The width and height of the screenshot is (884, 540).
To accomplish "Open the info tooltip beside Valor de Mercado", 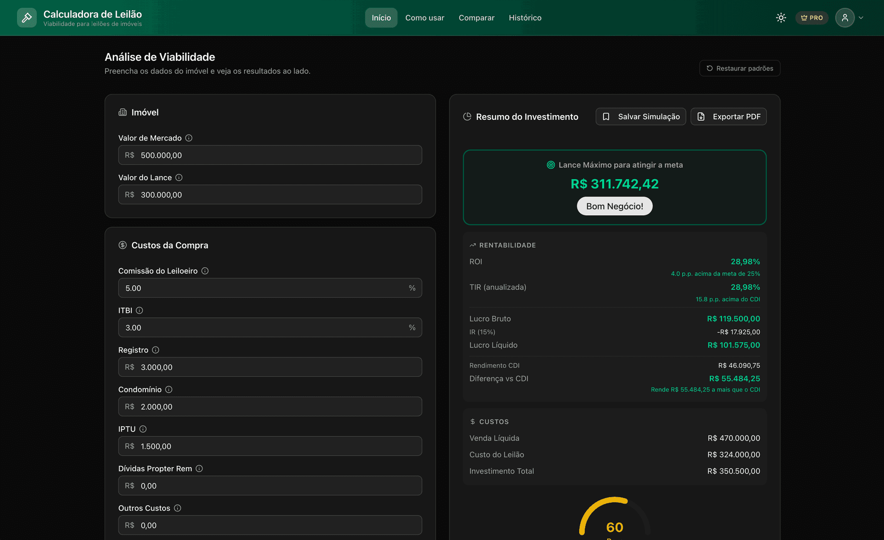I will [189, 138].
